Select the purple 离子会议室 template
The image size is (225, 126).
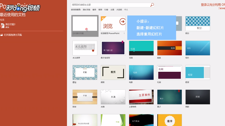pos(113,48)
